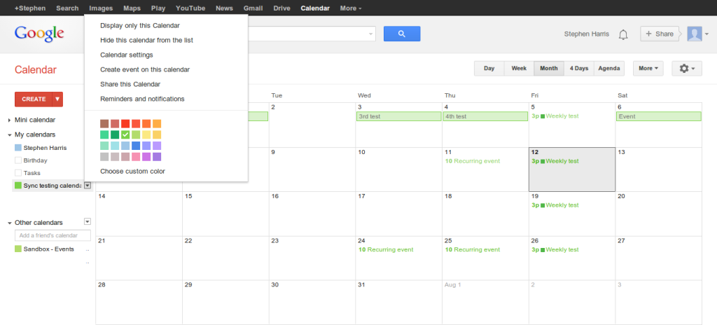Open the notifications bell
717x325 pixels.
coord(623,34)
